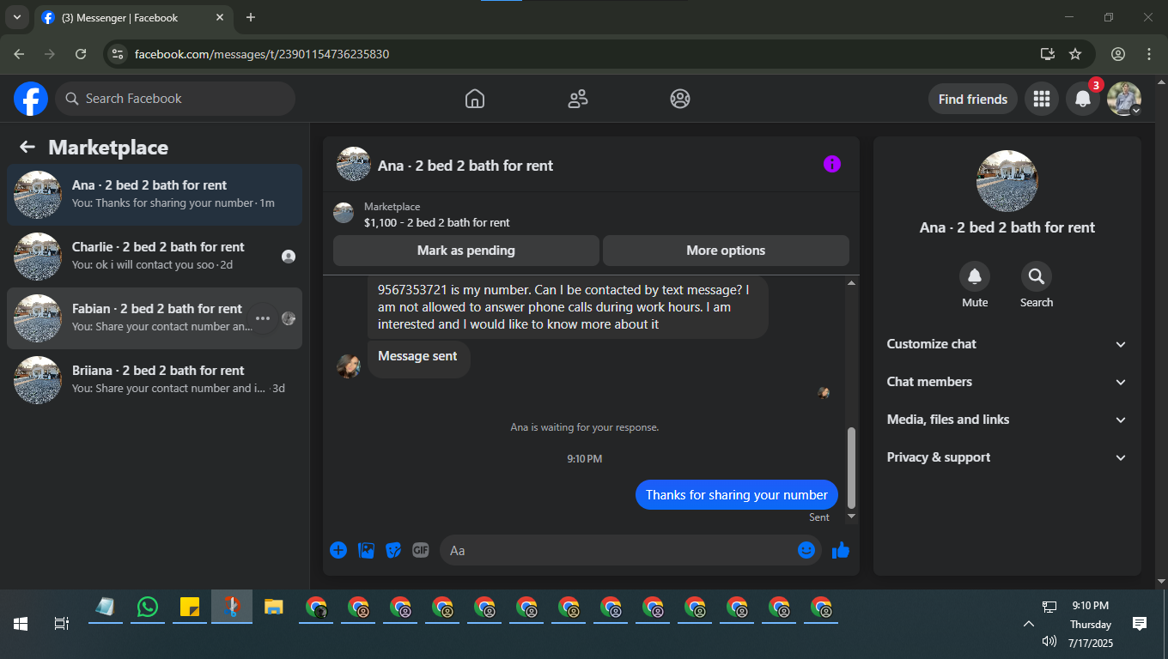
Task: Open the Friends icon in top navigation
Action: pyautogui.click(x=578, y=99)
